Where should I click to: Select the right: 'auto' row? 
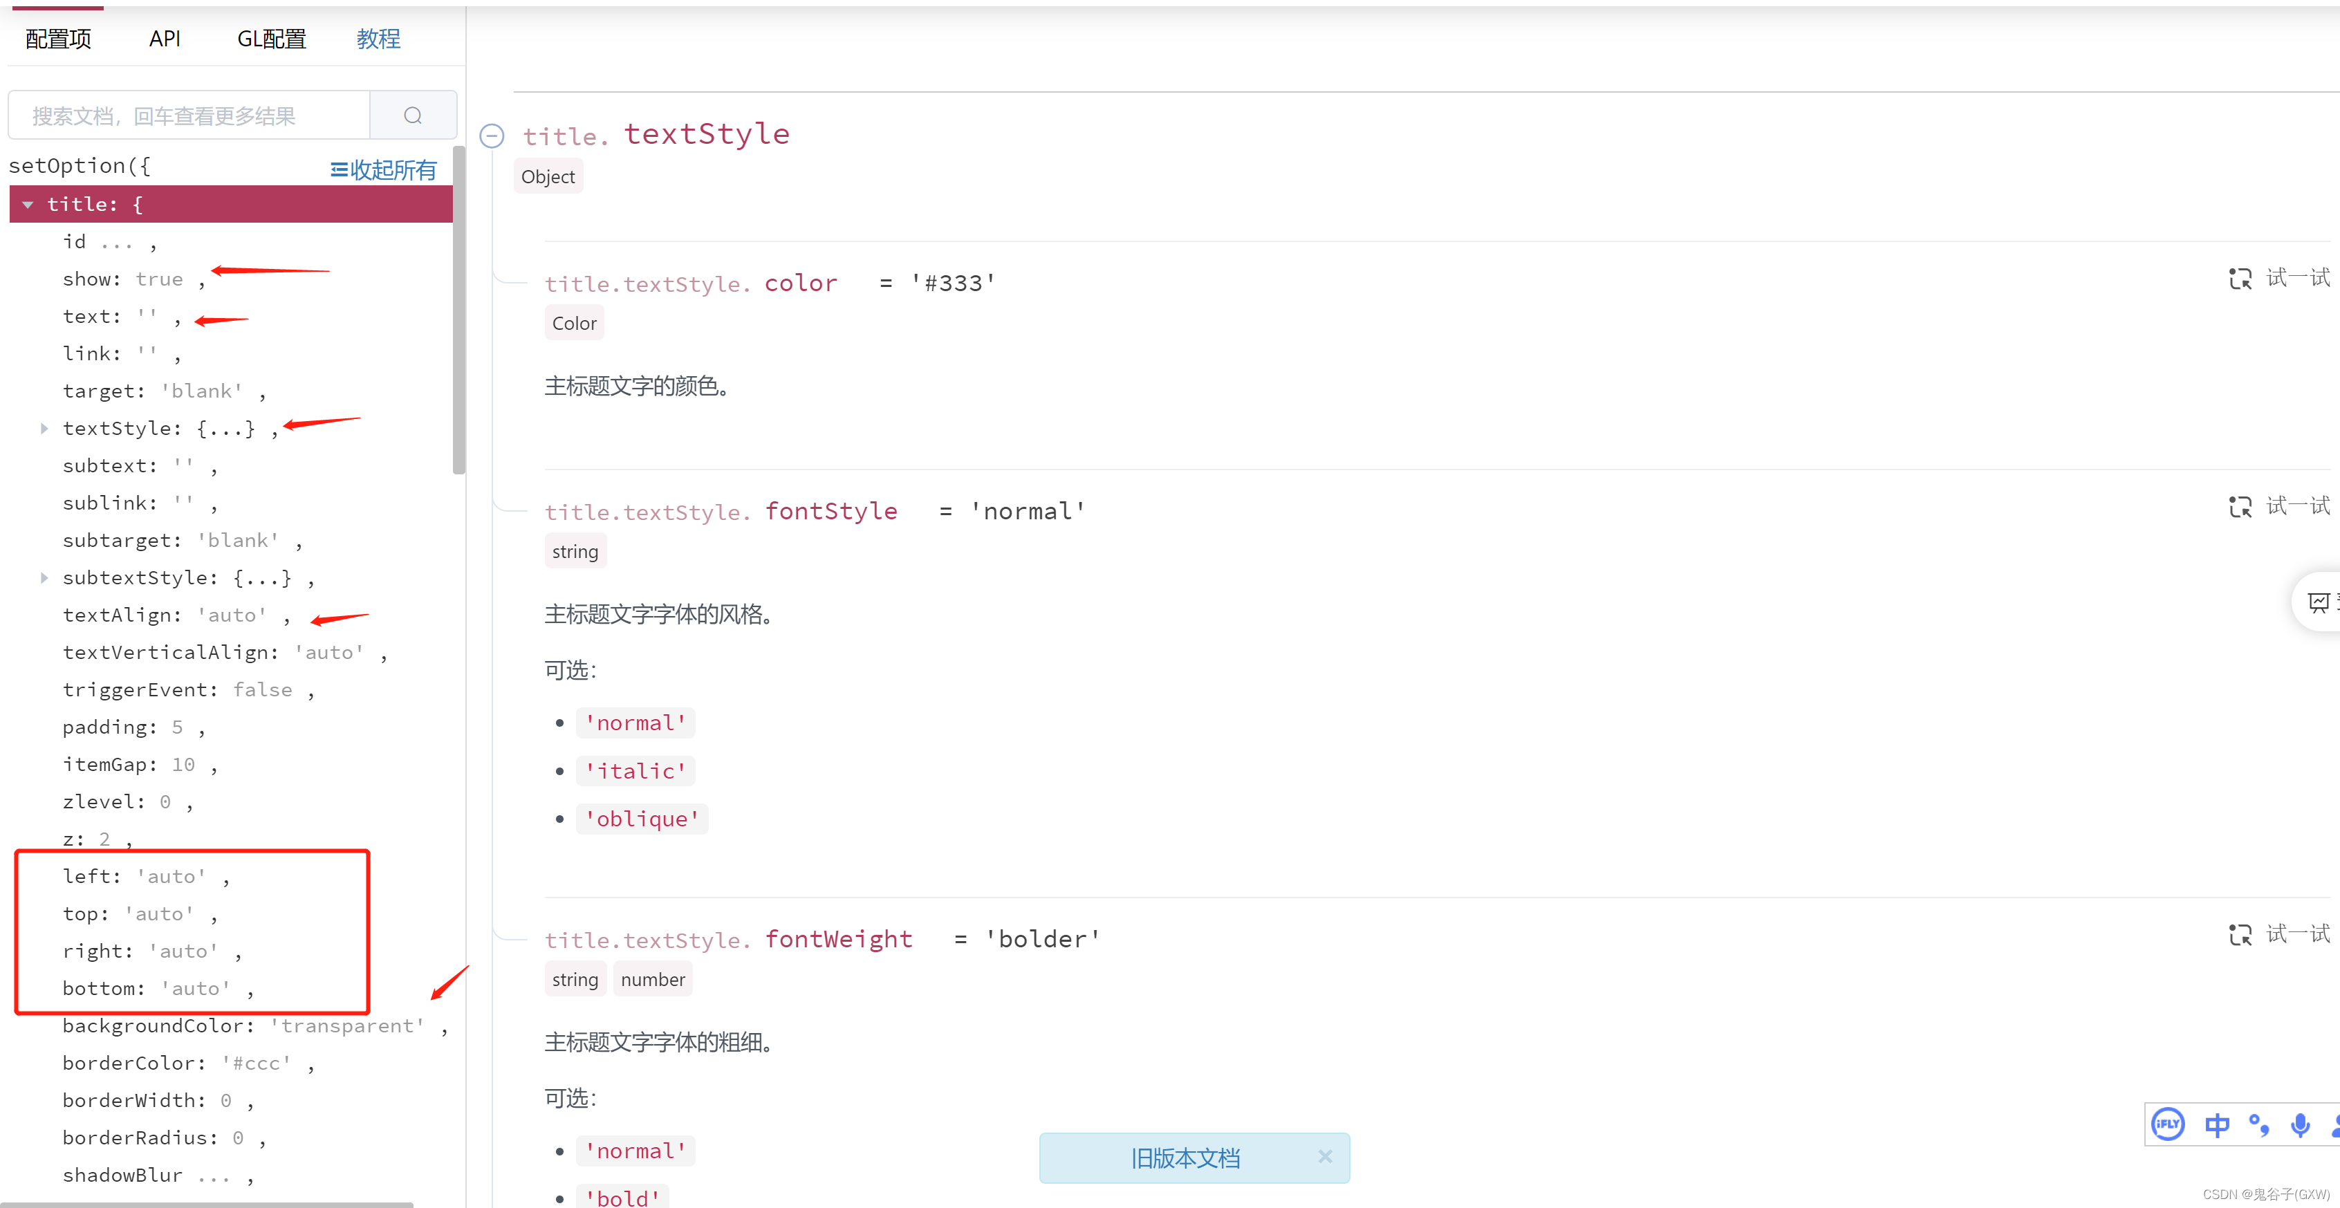[231, 951]
